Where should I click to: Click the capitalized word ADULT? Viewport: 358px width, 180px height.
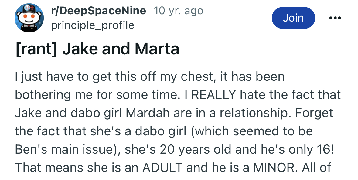tap(162, 168)
